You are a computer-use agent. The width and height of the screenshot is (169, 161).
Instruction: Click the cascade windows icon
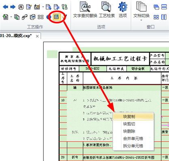click(156, 7)
